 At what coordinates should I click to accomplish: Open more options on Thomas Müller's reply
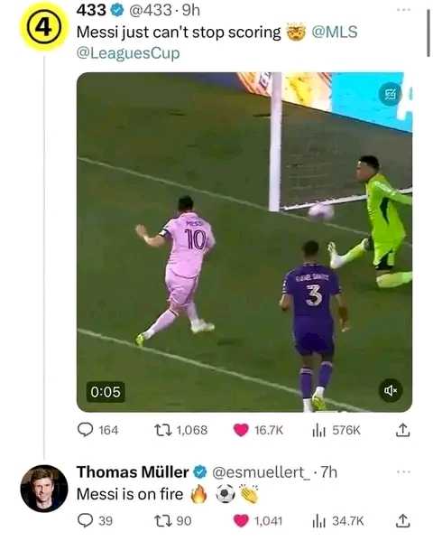point(403,471)
